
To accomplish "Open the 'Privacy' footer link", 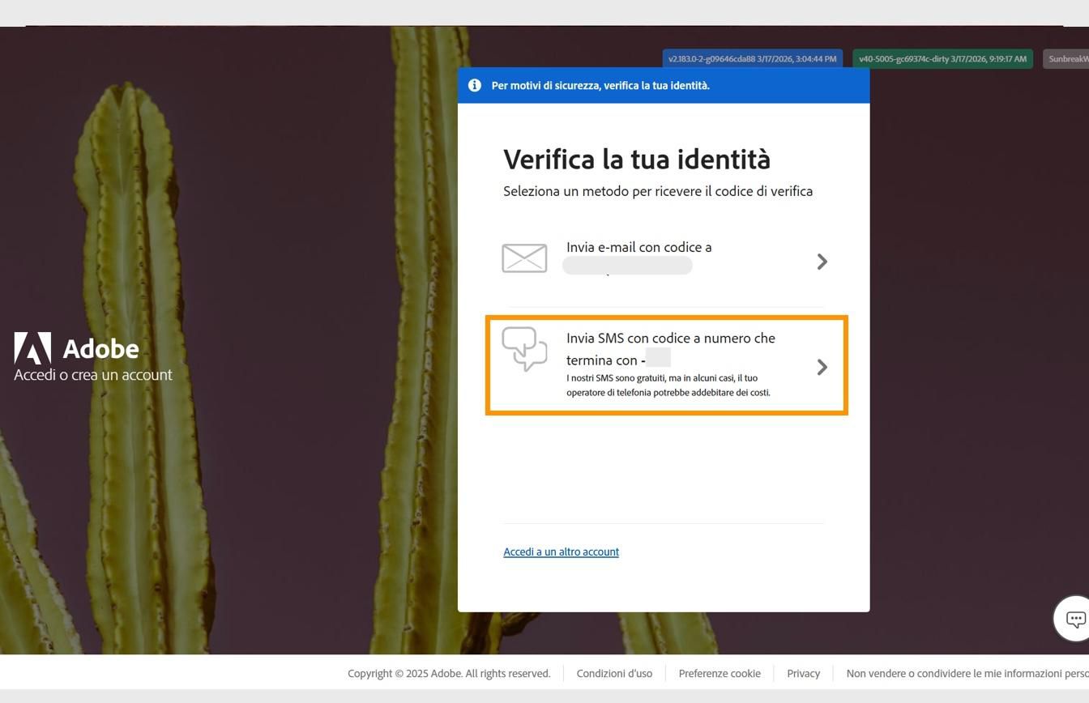I will click(x=803, y=673).
